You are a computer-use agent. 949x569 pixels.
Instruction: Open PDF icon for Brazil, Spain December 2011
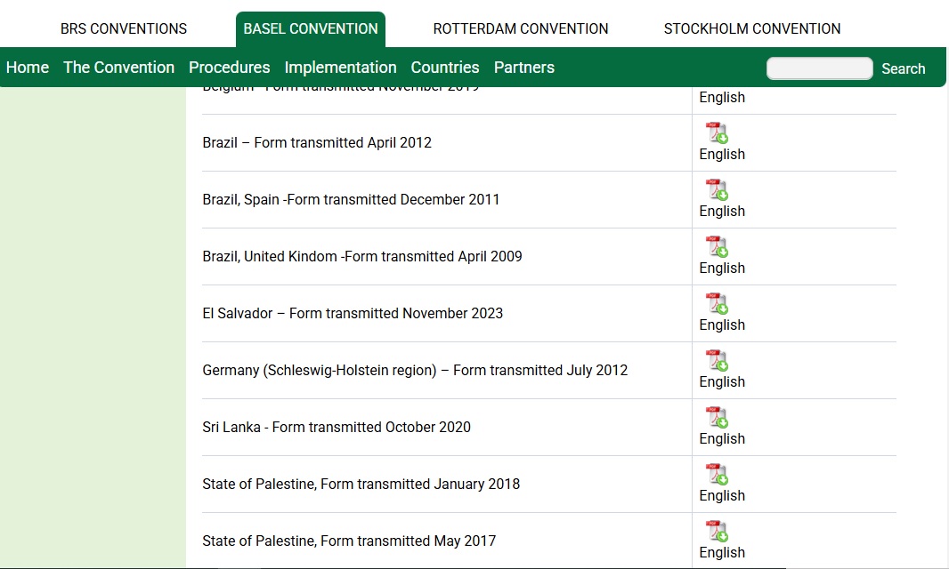[x=717, y=190]
